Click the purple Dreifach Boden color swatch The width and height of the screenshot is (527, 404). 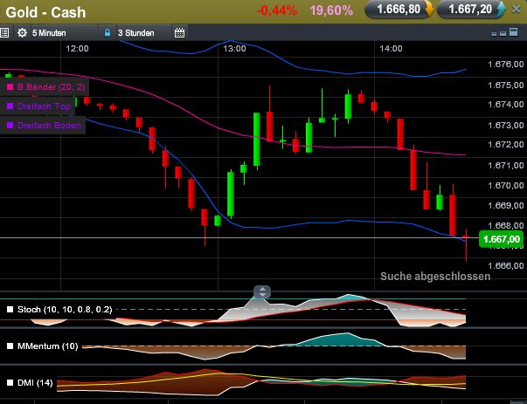pyautogui.click(x=10, y=126)
